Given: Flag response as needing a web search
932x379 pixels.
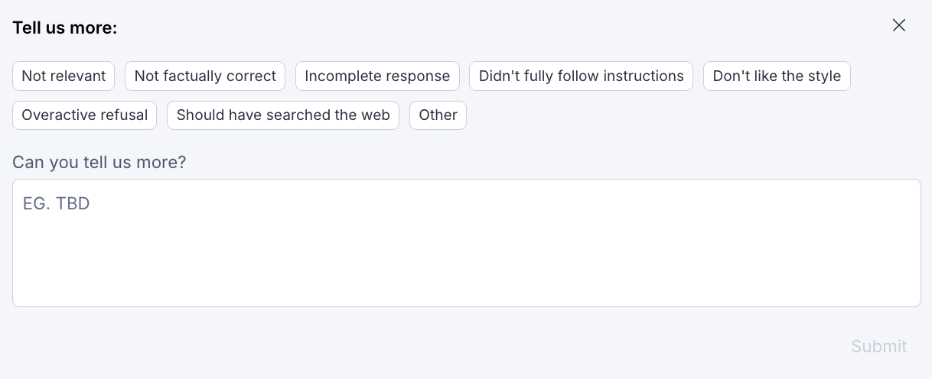Looking at the screenshot, I should pyautogui.click(x=283, y=115).
